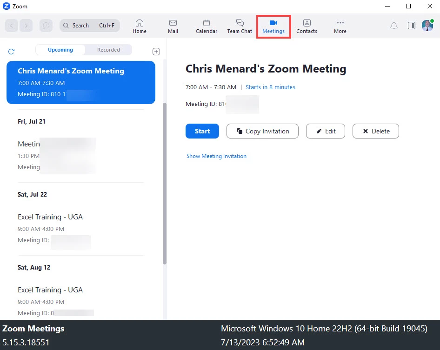Open the Calendar tab
Screen dimensions: 440x350
click(x=207, y=26)
